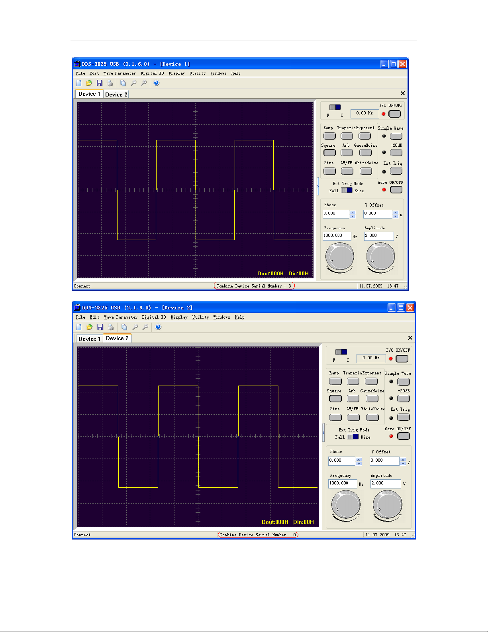
Task: Select AM/FM waveform in Device 2 window
Action: (353, 417)
